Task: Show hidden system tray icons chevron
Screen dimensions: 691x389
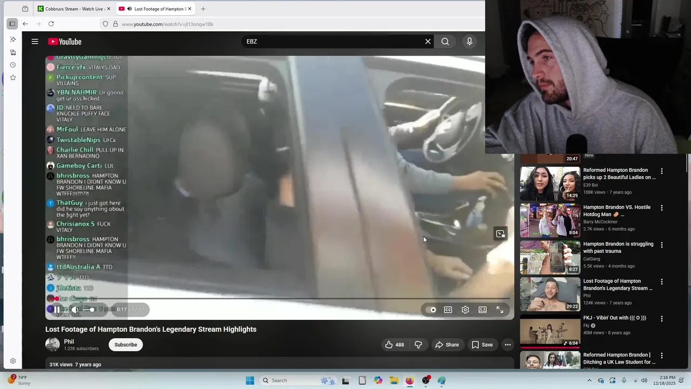Action: pos(589,380)
